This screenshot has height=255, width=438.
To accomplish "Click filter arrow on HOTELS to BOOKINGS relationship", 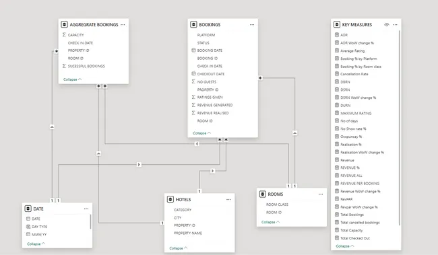I will tap(212, 171).
